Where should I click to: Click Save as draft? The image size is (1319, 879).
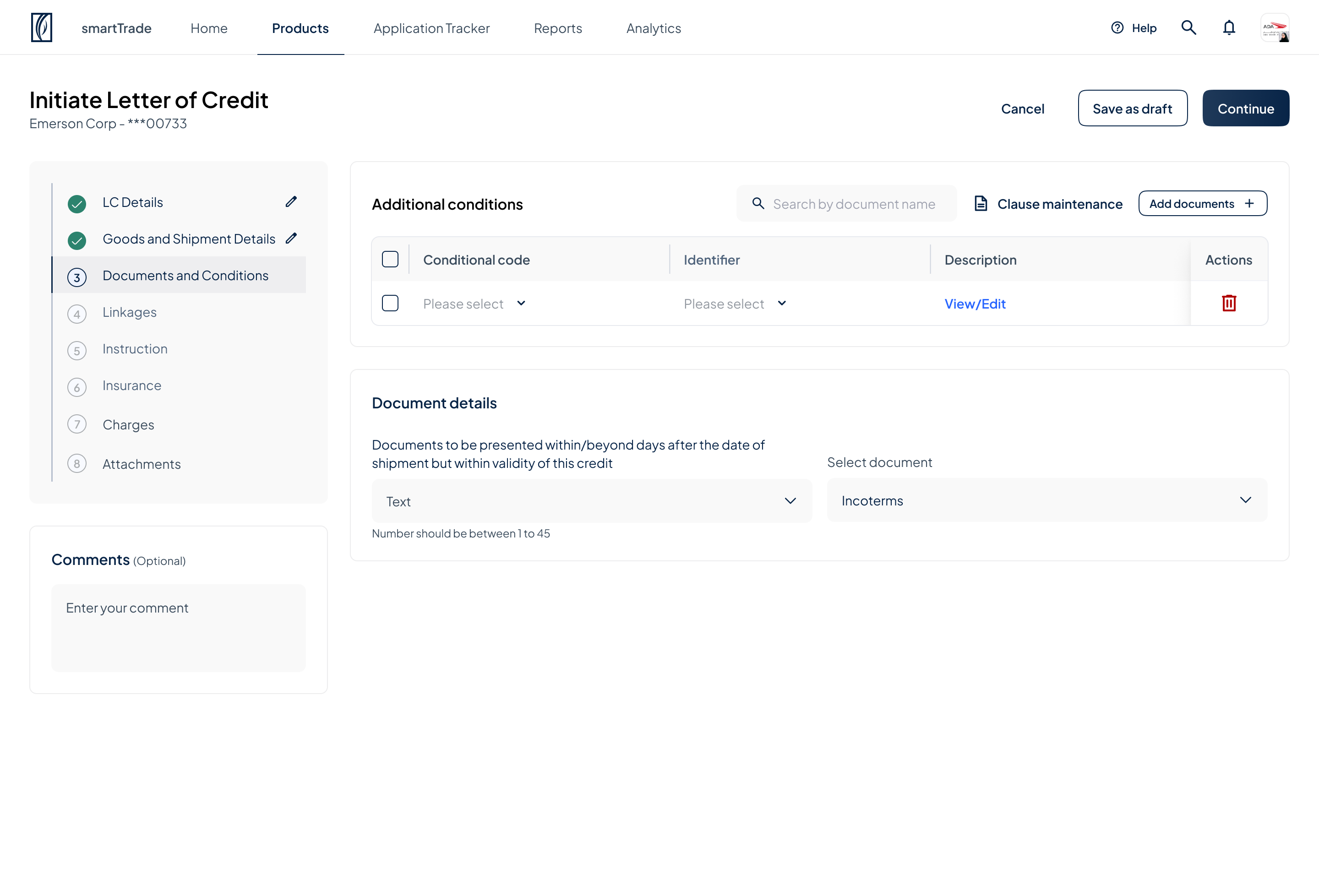[1133, 108]
